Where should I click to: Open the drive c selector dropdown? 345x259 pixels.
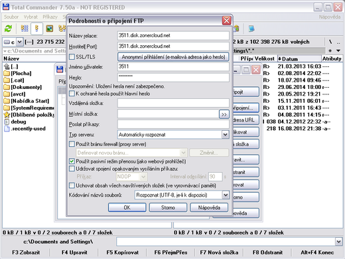[x=20, y=42]
